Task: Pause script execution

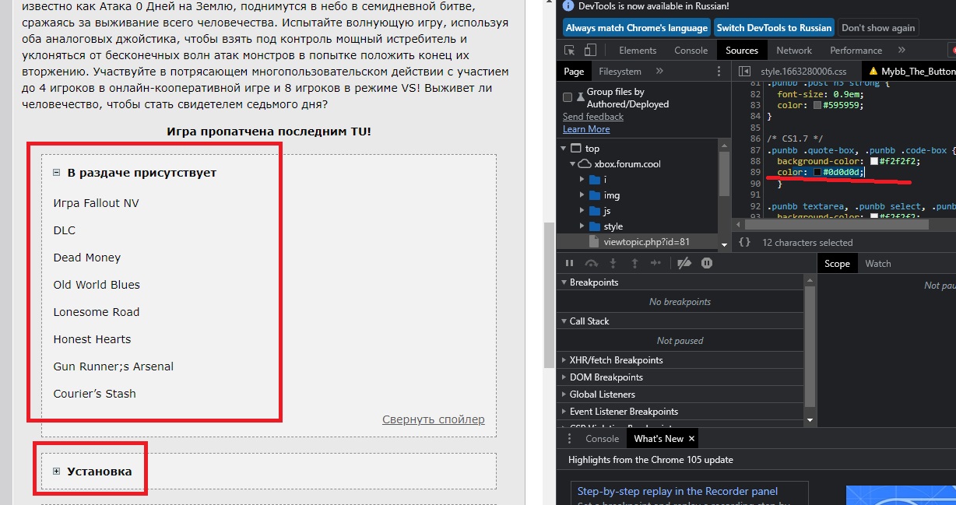Action: (x=569, y=264)
